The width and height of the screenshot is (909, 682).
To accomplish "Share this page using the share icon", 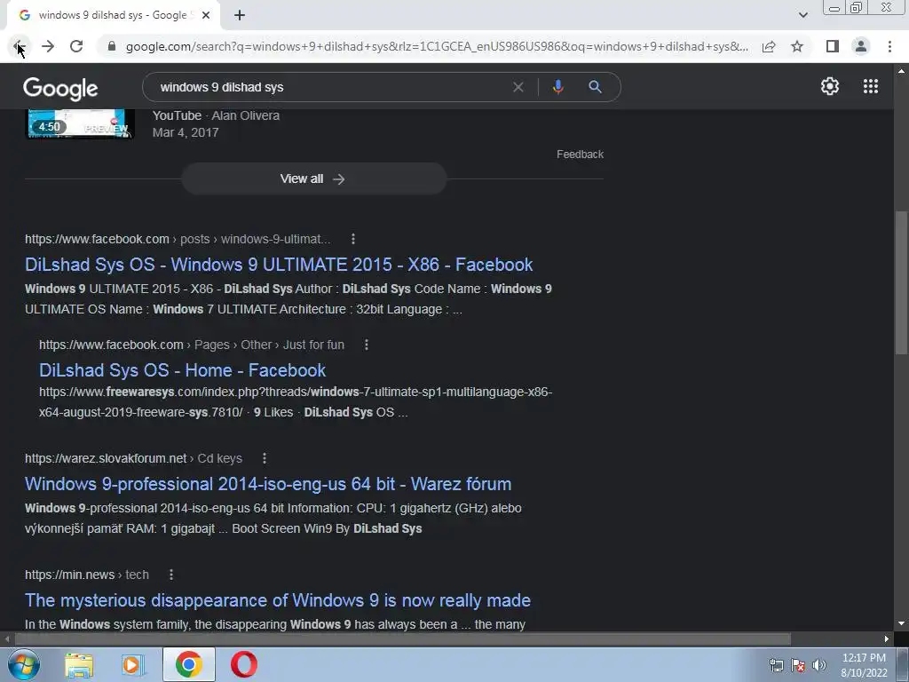I will tap(769, 46).
